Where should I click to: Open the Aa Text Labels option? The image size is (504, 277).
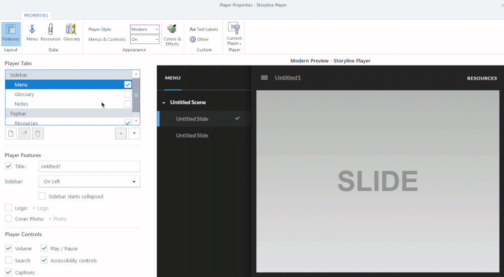[x=204, y=29]
